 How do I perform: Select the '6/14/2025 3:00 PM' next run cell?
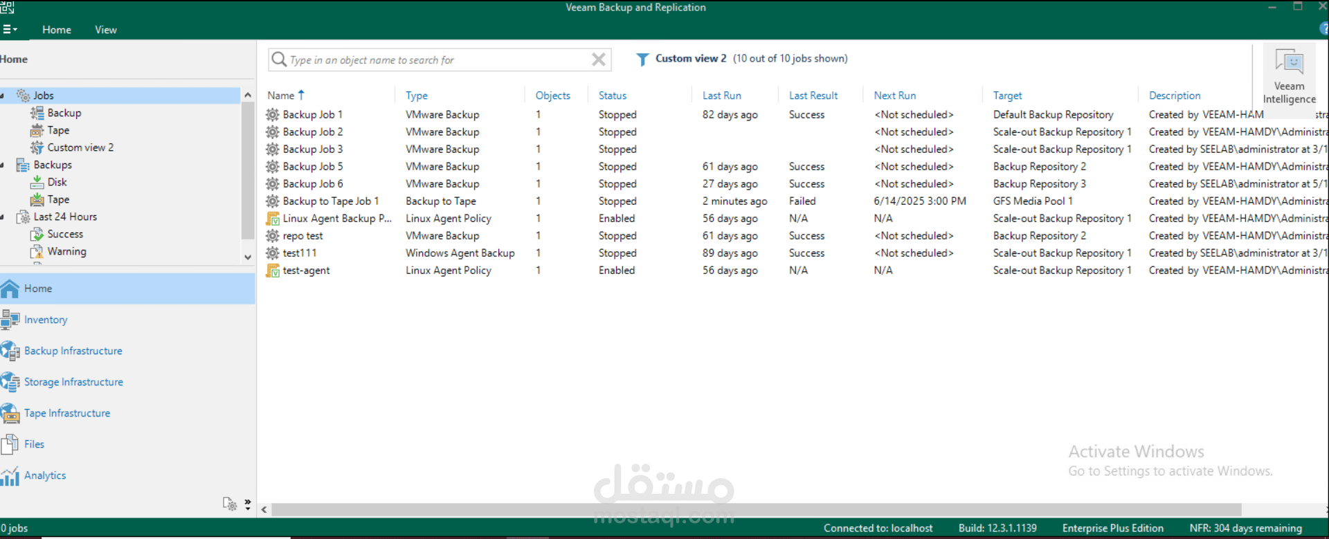point(920,201)
